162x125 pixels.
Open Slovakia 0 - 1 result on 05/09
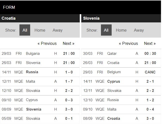[40, 119]
